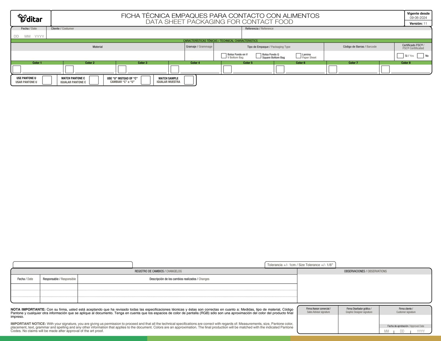Select the Color 4 swatch box
441x341 pixels.
click(175, 69)
